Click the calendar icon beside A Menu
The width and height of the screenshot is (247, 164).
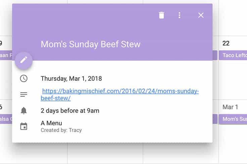click(23, 126)
